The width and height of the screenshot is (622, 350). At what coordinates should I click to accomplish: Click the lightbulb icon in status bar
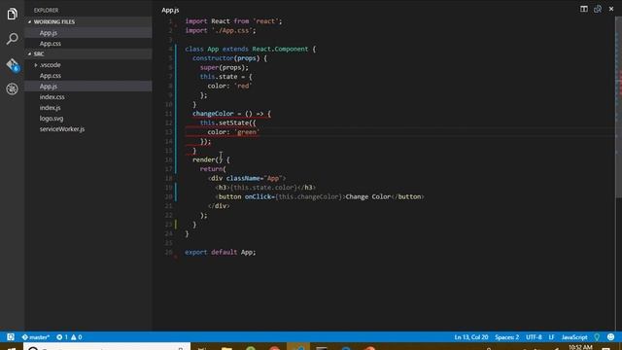click(x=597, y=337)
